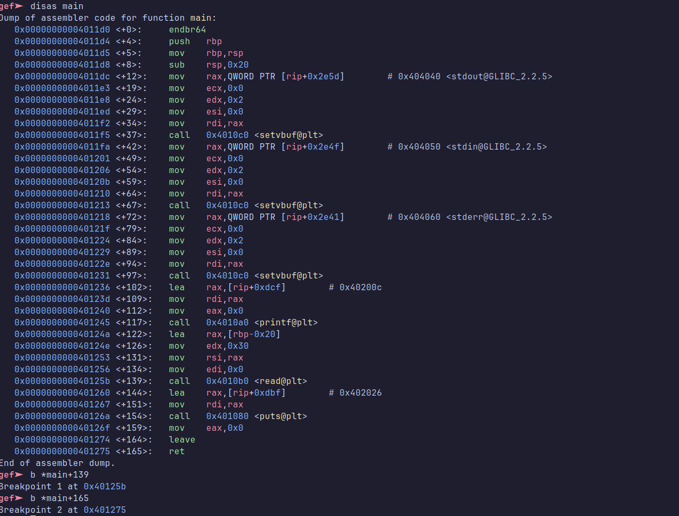Click 'Breakpoint 1 at 0x40125b' output
Viewport: 679px width, 516px height.
tap(63, 486)
